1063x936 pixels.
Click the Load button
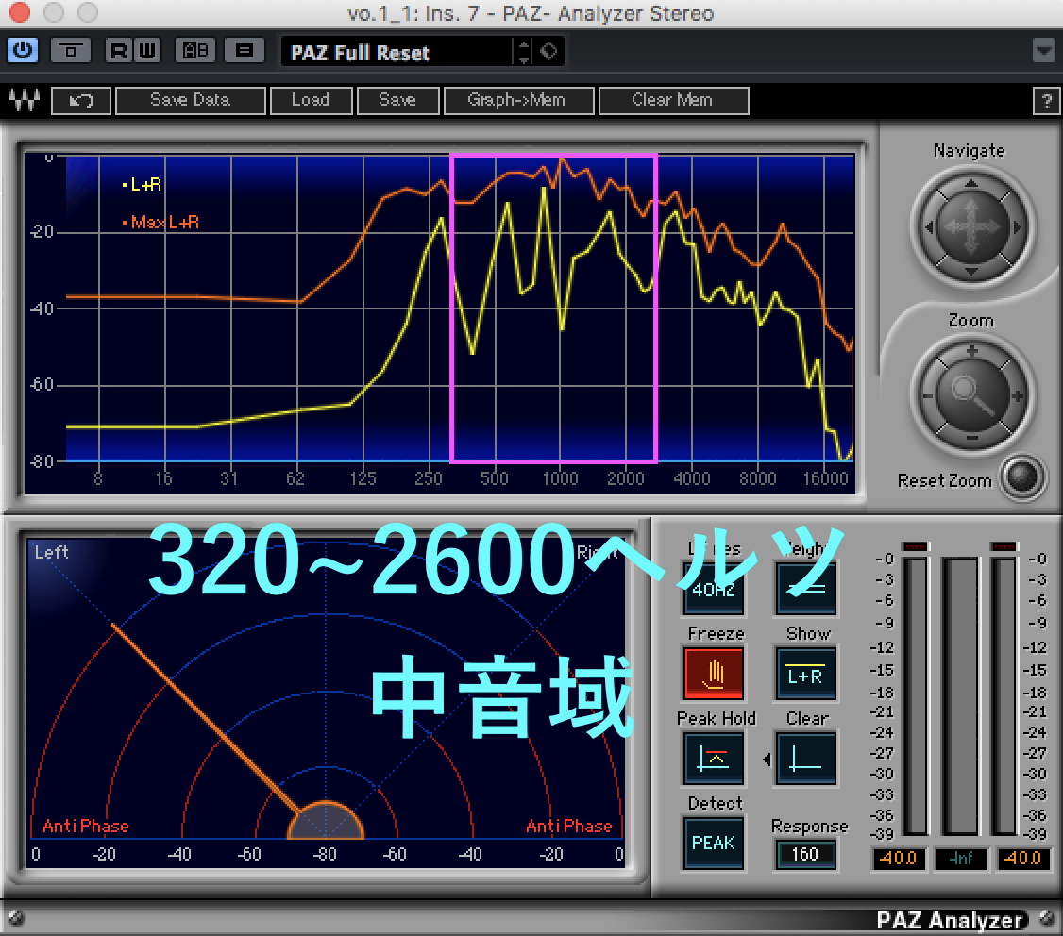coord(312,100)
